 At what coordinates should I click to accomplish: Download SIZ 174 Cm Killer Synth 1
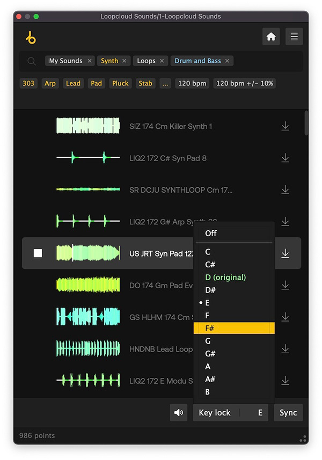tap(285, 126)
